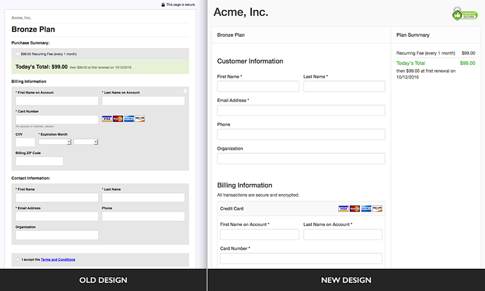The width and height of the screenshot is (485, 291).
Task: Click the green 'Today's Total' label in Plan Summary
Action: [411, 63]
